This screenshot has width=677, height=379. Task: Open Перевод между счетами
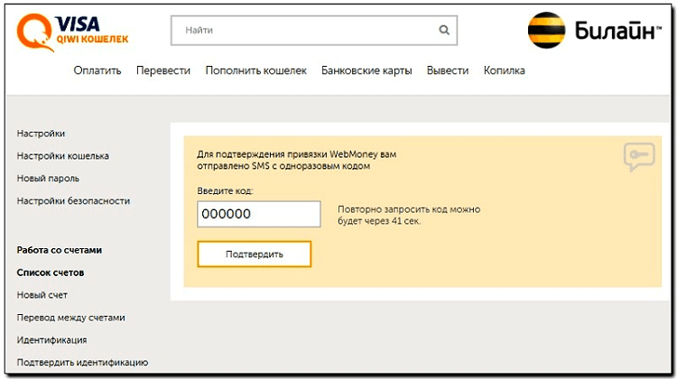(70, 318)
